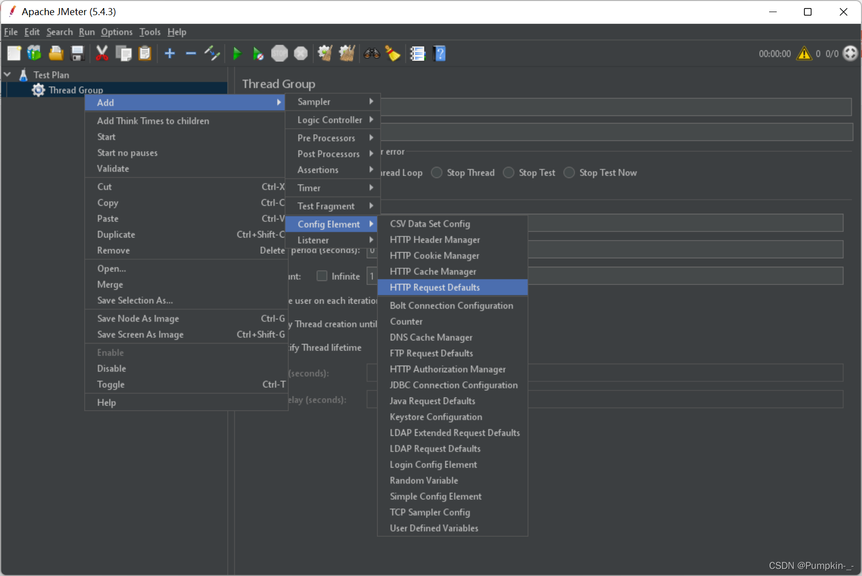Click the Search binoculars icon
Screen dimensions: 862x576
[372, 53]
